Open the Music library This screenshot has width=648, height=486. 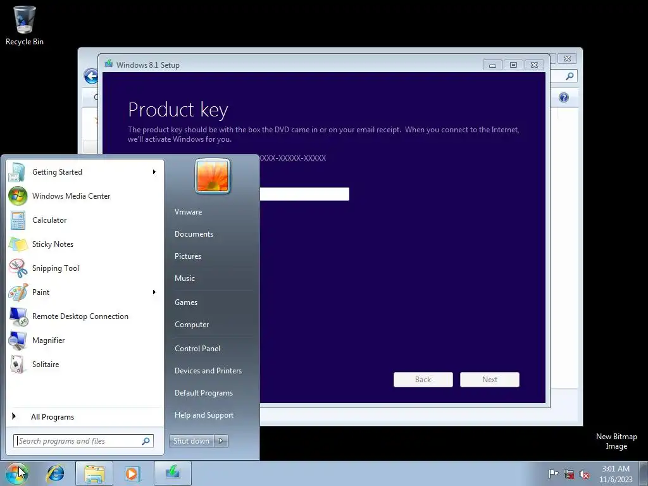click(185, 278)
